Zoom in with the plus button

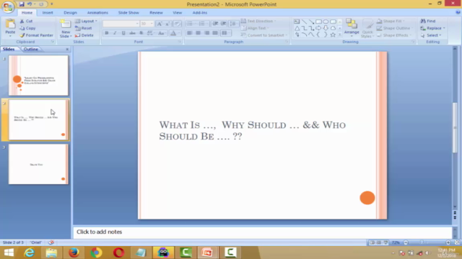448,242
